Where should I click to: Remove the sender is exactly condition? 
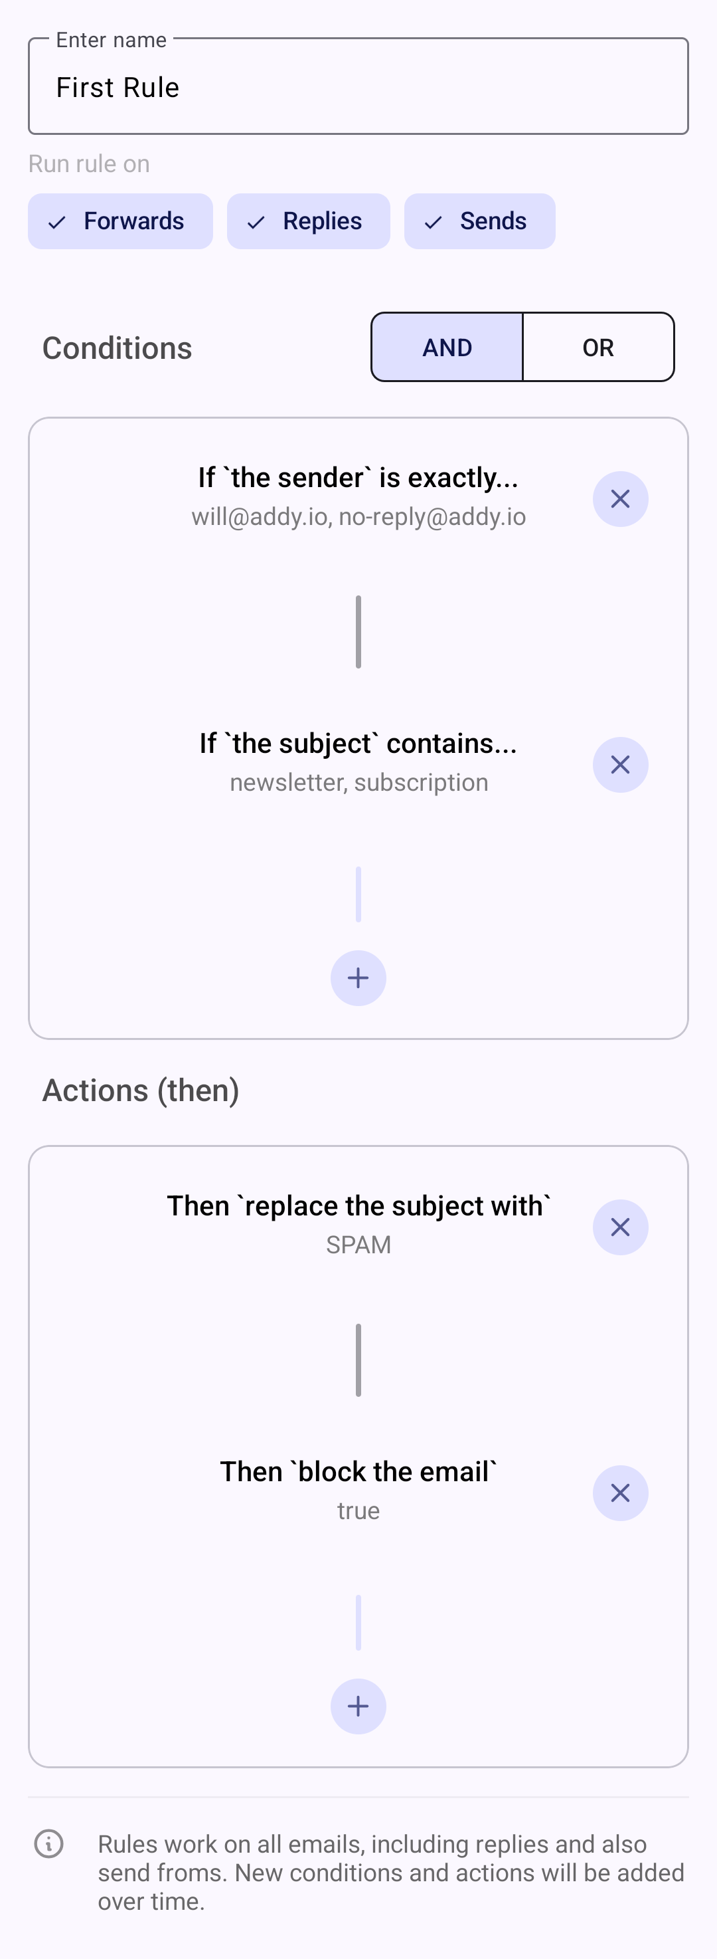point(620,499)
